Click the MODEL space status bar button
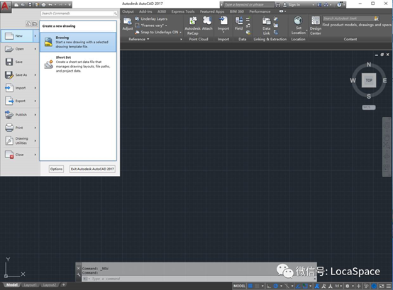Screen dimensions: 393x290 239,286
